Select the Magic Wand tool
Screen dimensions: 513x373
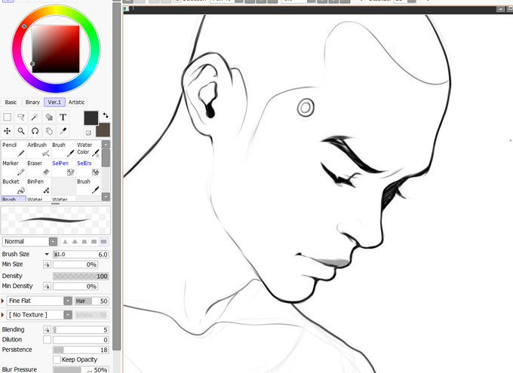(x=35, y=117)
